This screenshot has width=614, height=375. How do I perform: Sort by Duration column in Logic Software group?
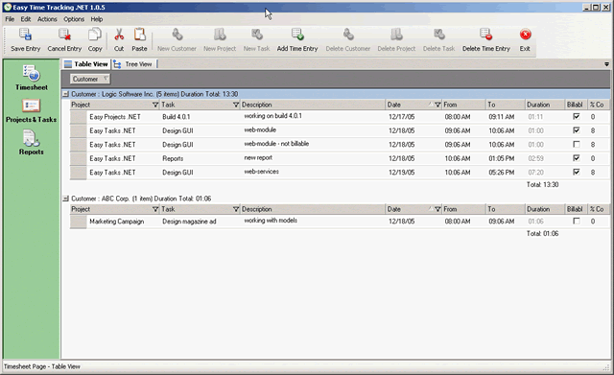click(545, 105)
